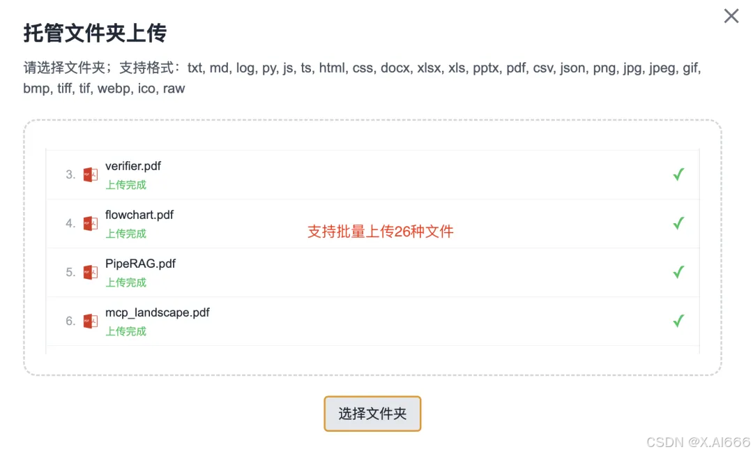Click the PDF icon beside flowchart.pdf

pyautogui.click(x=90, y=223)
